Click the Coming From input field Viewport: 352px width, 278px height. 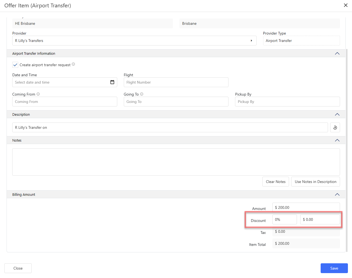[65, 102]
